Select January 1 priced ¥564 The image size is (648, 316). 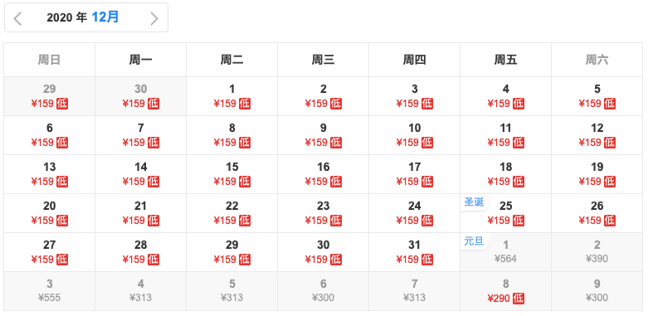tap(506, 252)
